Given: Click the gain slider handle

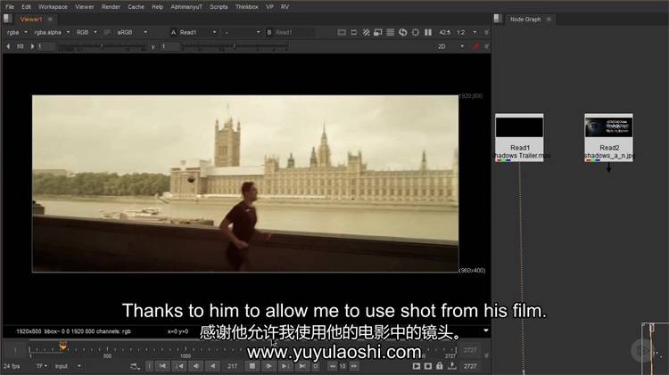Looking at the screenshot, I should point(102,46).
